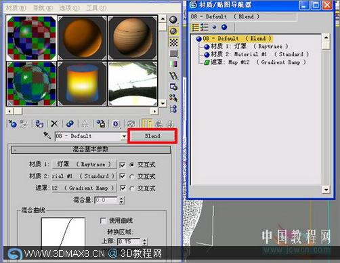
Task: Click the Map #12 (Gradient Ramp) mask button
Action: coord(84,188)
